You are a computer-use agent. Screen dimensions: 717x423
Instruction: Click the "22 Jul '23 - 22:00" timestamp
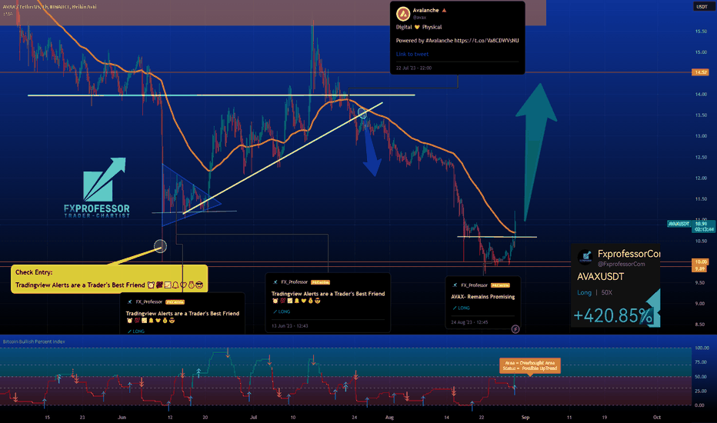click(x=413, y=68)
